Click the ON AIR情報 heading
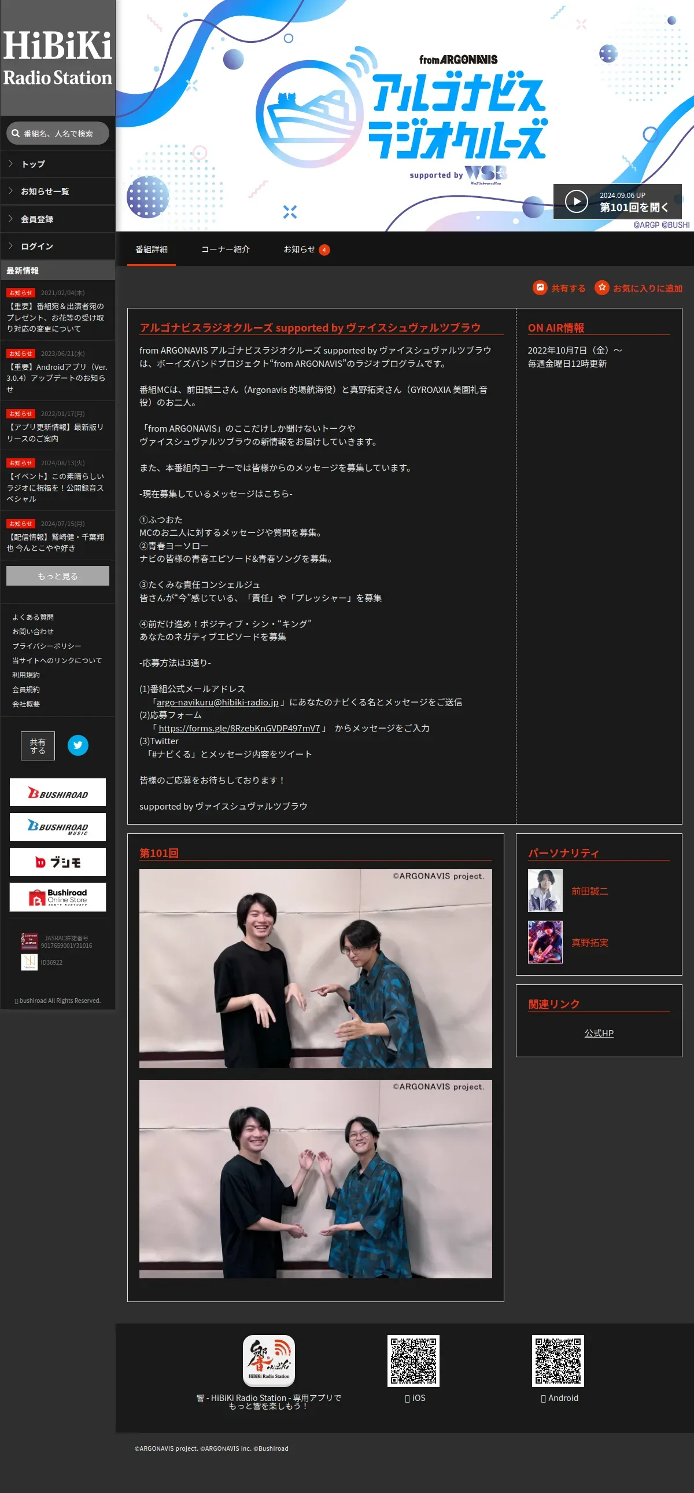 click(556, 328)
